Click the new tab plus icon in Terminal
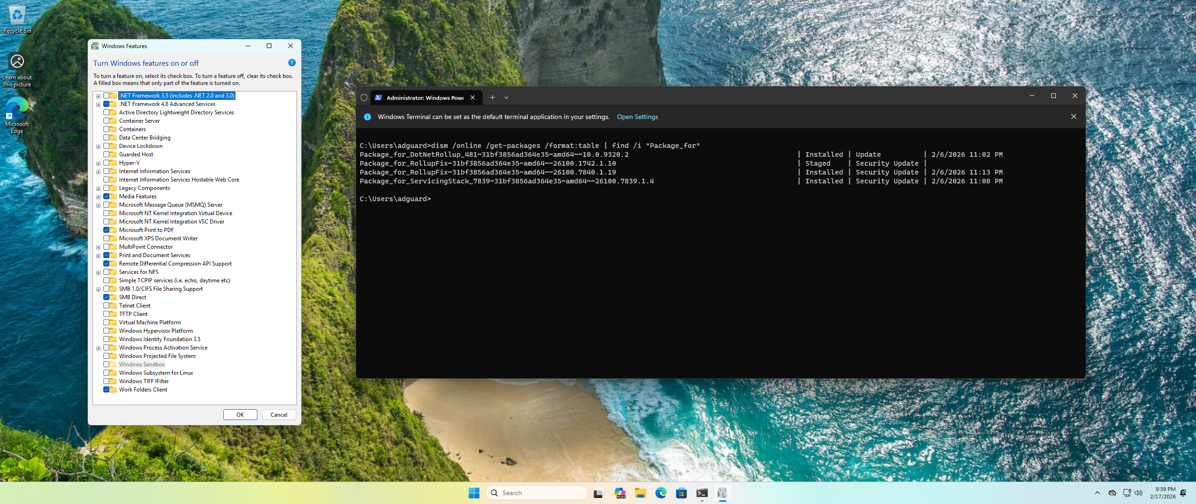Screen dimensions: 1196x504 pyautogui.click(x=492, y=98)
